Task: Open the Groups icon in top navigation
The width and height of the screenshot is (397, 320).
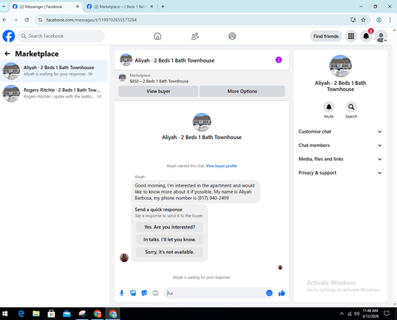Action: point(232,36)
